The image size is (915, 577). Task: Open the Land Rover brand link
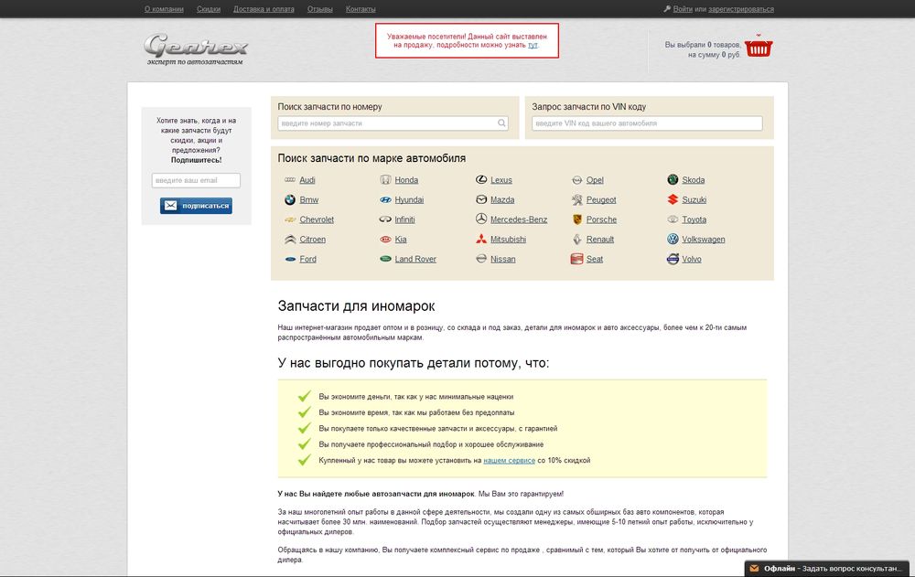tap(415, 260)
